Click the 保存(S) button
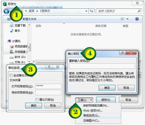This screenshot has height=125, width=145. 106,100
